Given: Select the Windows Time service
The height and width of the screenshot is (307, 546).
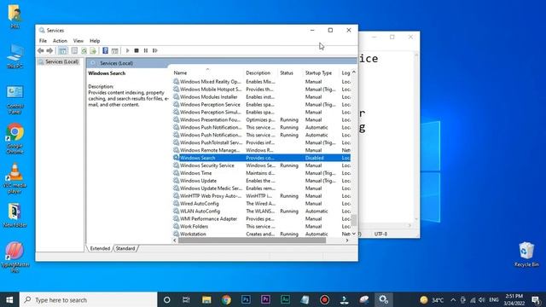Looking at the screenshot, I should [262, 173].
